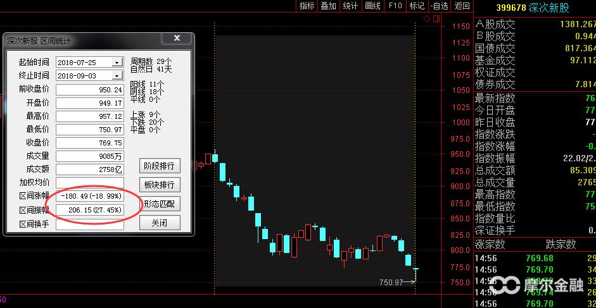Select the 开盘价 value 949.17

click(90, 103)
